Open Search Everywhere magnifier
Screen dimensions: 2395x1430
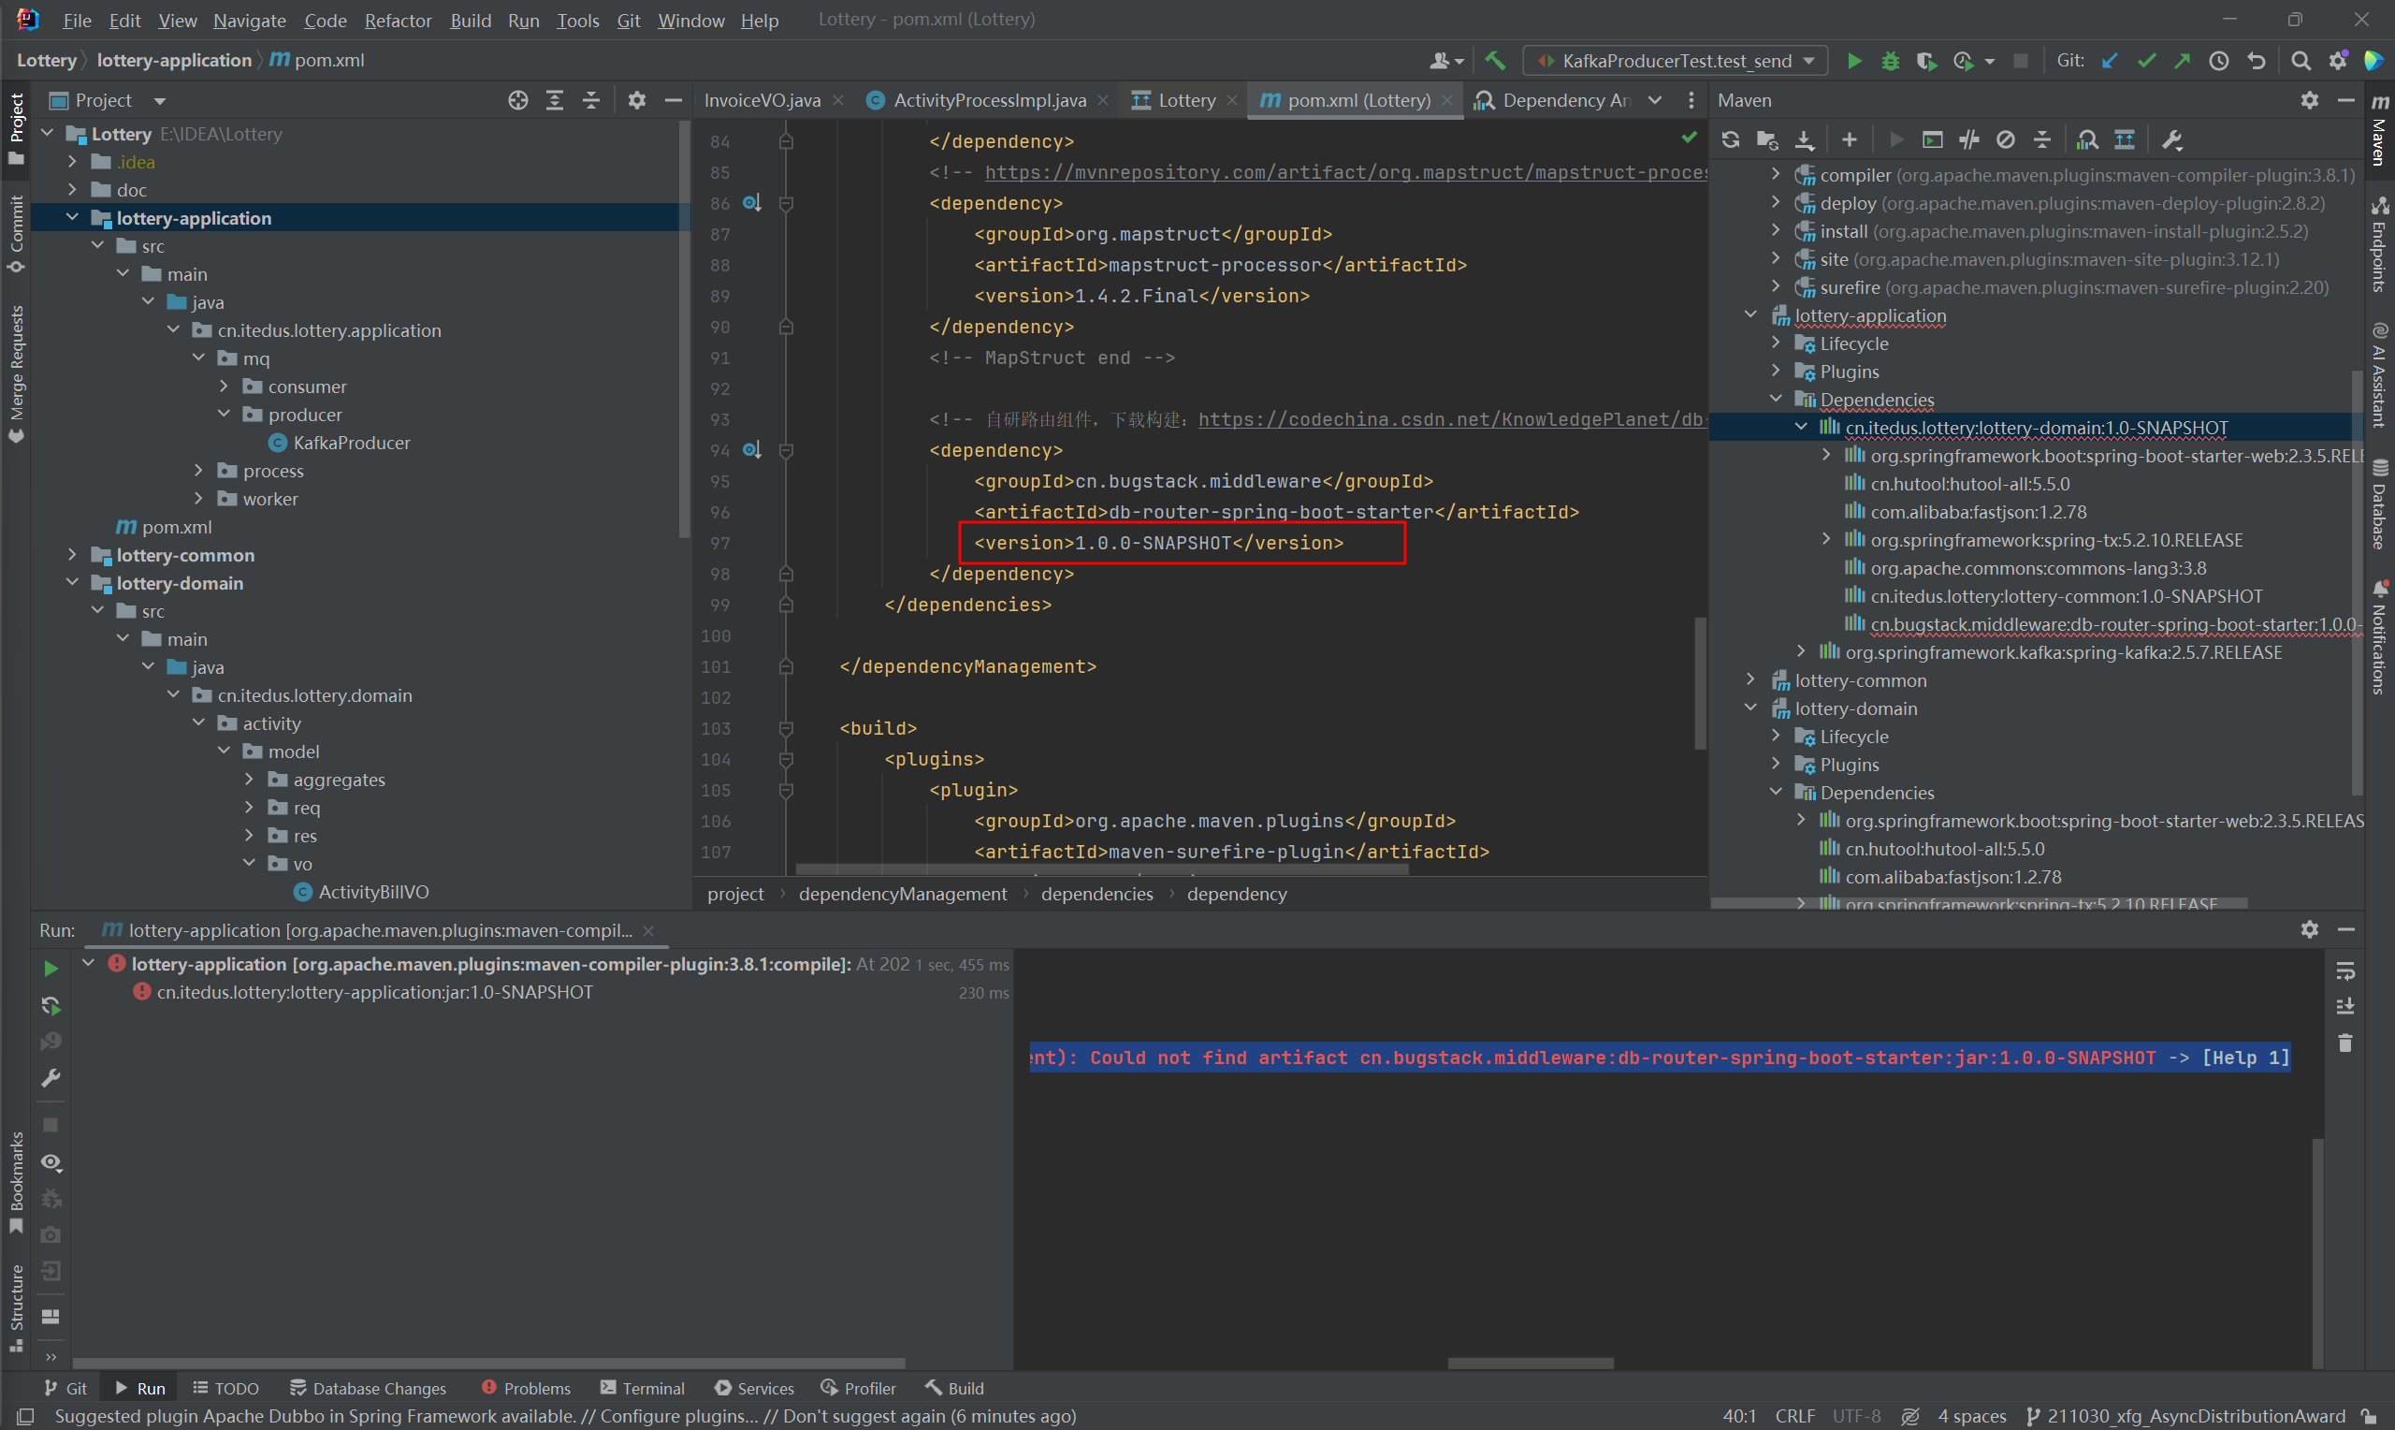click(2301, 61)
